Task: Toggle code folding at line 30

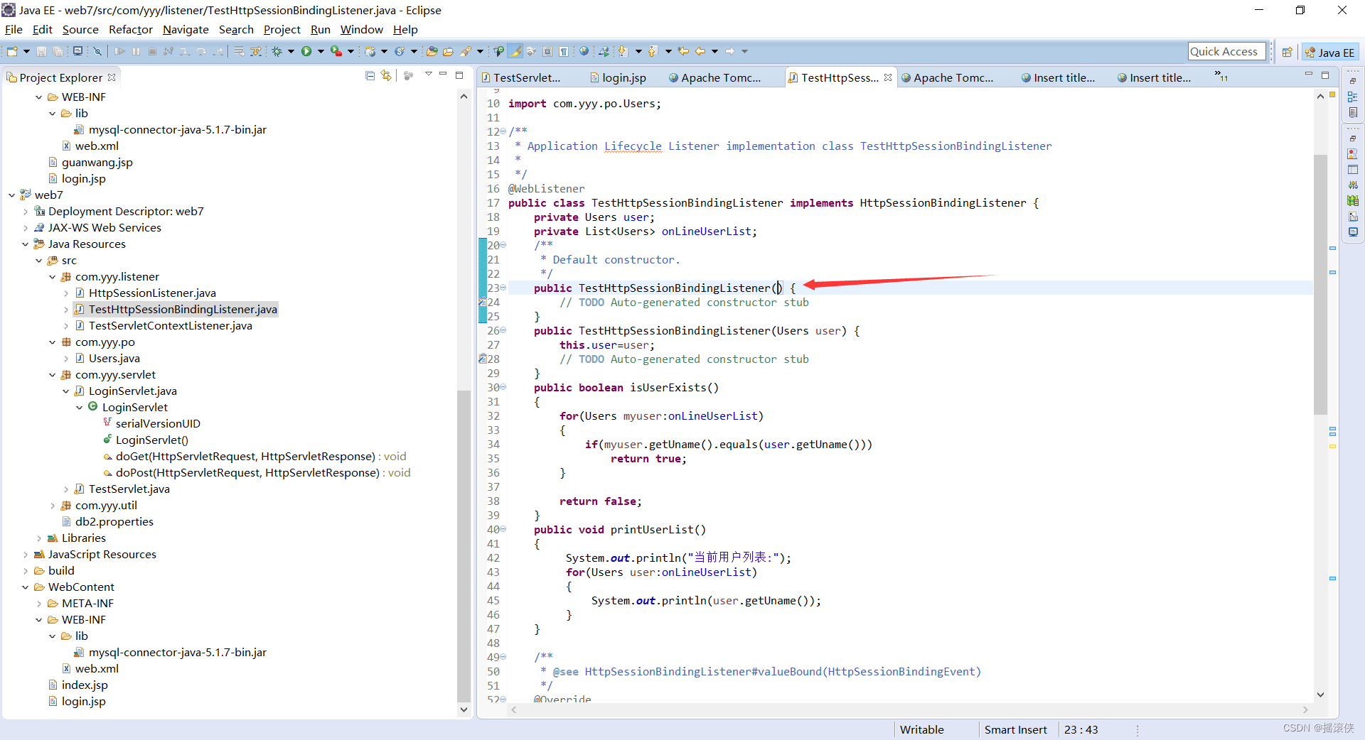Action: [x=503, y=387]
